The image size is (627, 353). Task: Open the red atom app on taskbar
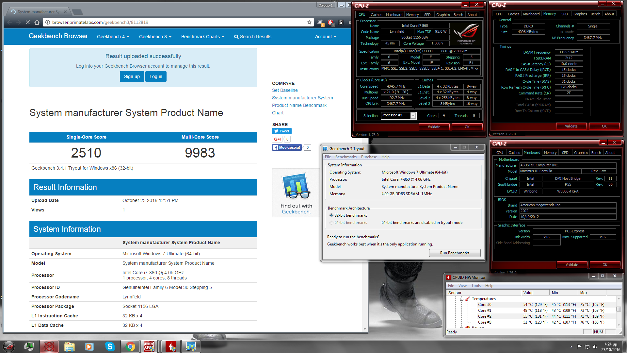pyautogui.click(x=49, y=346)
